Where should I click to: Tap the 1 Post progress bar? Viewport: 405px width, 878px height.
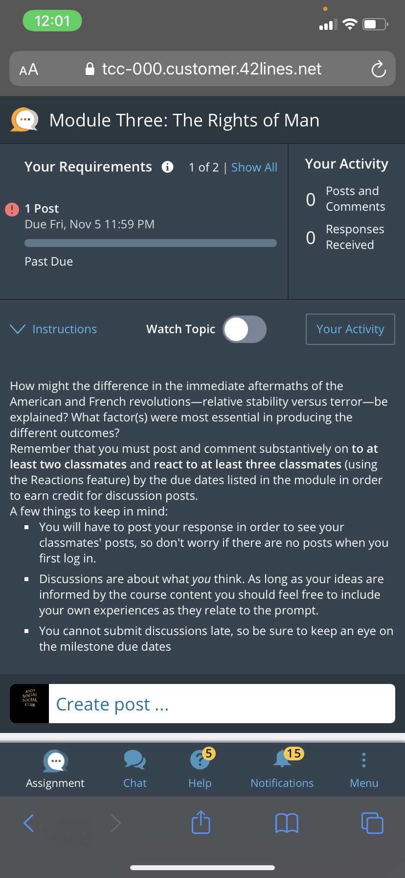(151, 243)
